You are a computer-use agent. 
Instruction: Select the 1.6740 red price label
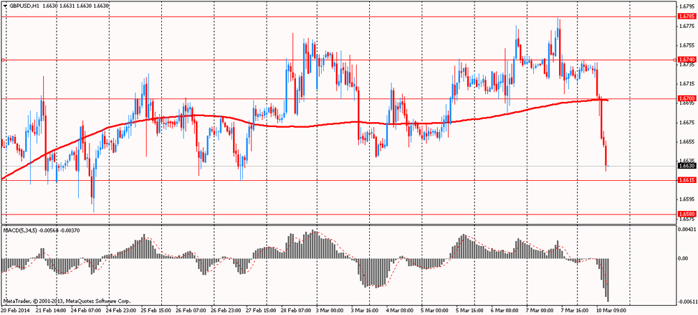685,61
